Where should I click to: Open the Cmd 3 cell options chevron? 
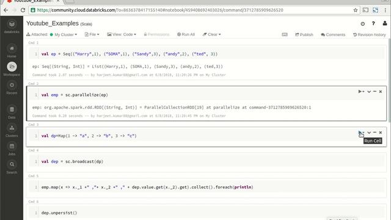(x=369, y=133)
